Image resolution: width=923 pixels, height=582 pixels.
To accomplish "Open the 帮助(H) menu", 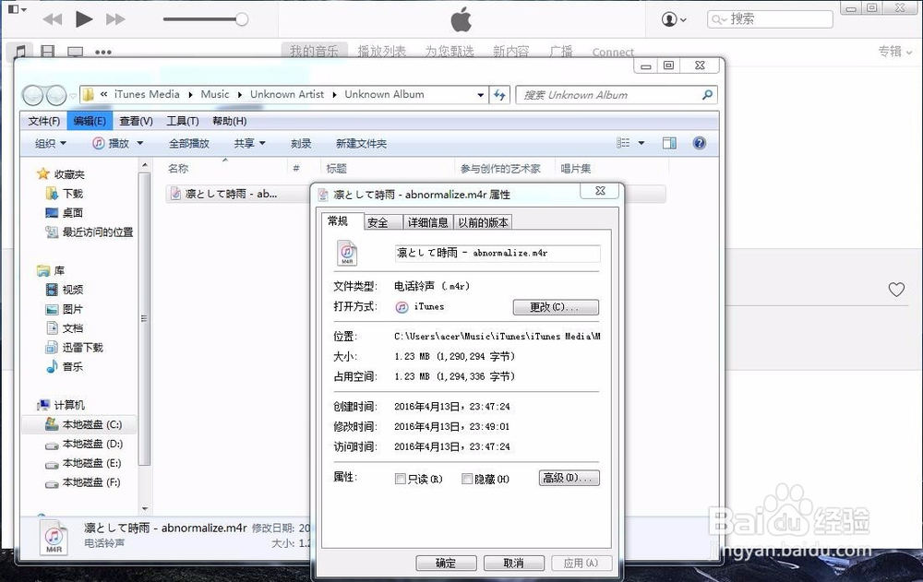I will 230,121.
